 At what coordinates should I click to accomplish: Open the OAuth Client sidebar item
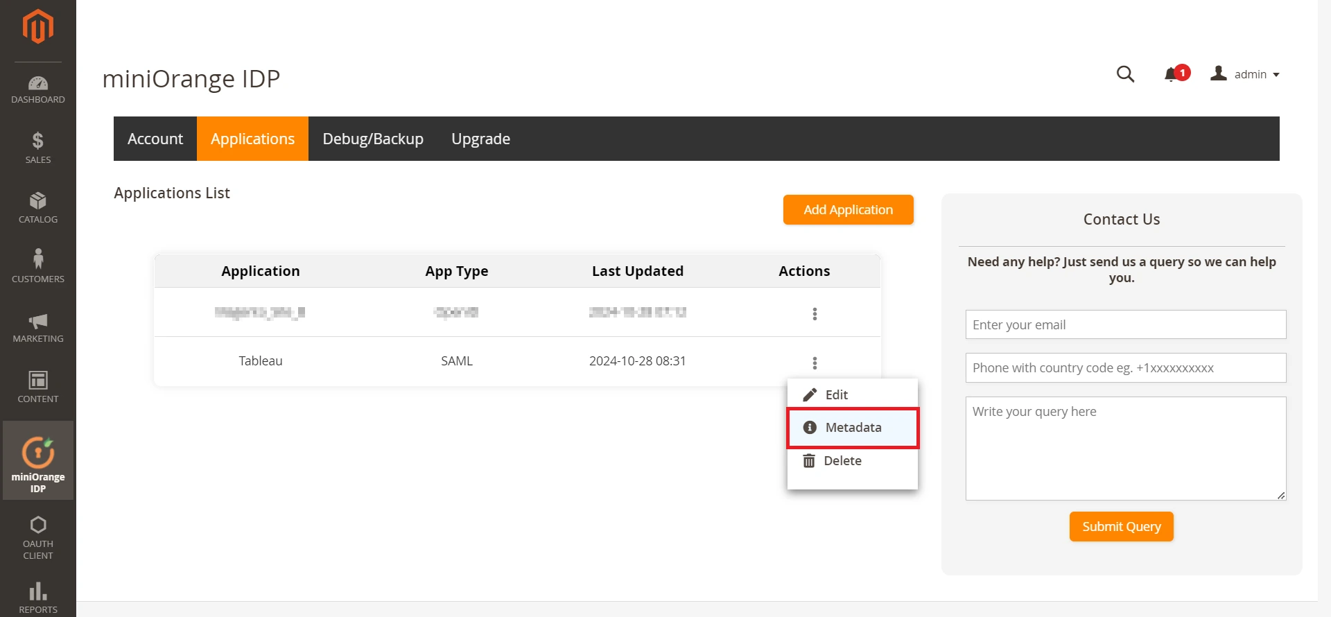tap(38, 538)
